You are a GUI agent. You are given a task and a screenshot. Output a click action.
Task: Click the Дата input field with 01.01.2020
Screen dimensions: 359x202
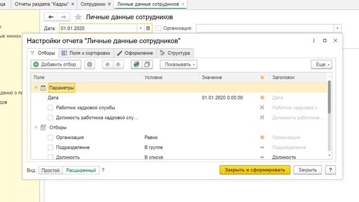coord(98,29)
